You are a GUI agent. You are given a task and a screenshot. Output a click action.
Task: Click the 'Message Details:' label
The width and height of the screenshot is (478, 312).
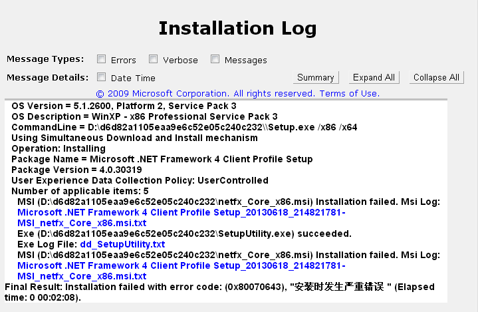point(48,77)
